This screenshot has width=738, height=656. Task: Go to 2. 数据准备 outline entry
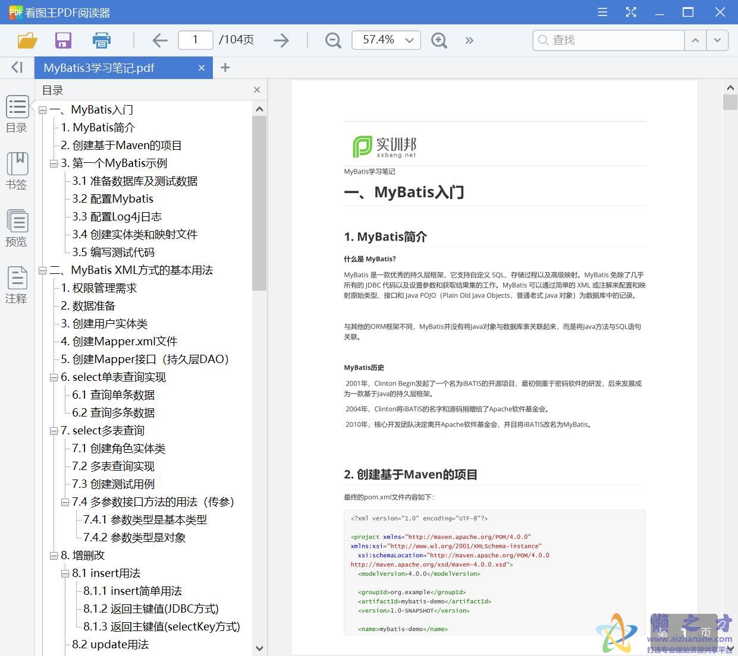(88, 306)
